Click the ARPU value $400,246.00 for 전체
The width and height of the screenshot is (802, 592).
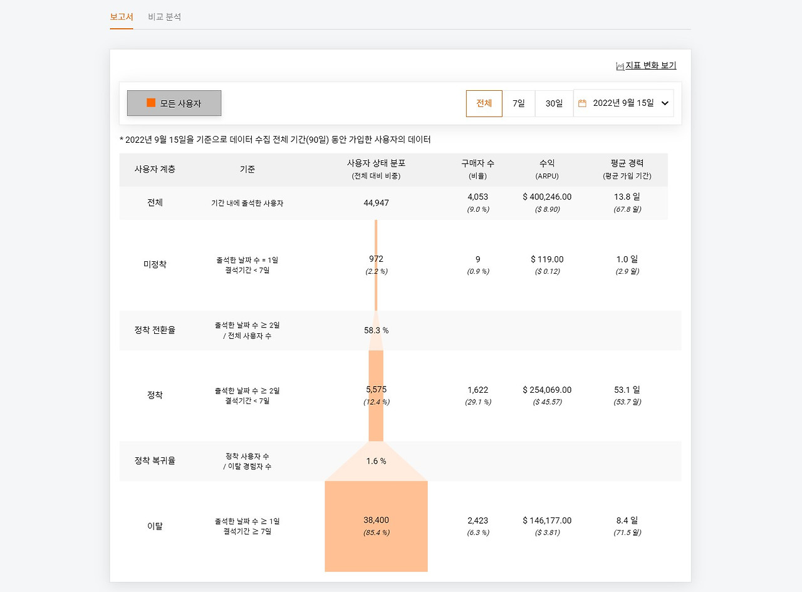[x=546, y=196]
